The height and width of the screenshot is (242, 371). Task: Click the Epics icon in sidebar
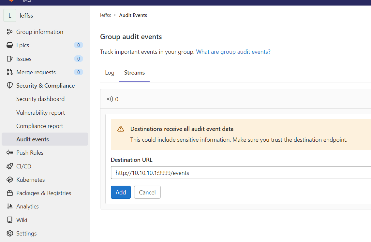click(10, 45)
